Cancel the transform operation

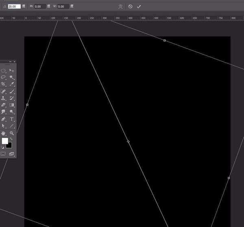[130, 7]
